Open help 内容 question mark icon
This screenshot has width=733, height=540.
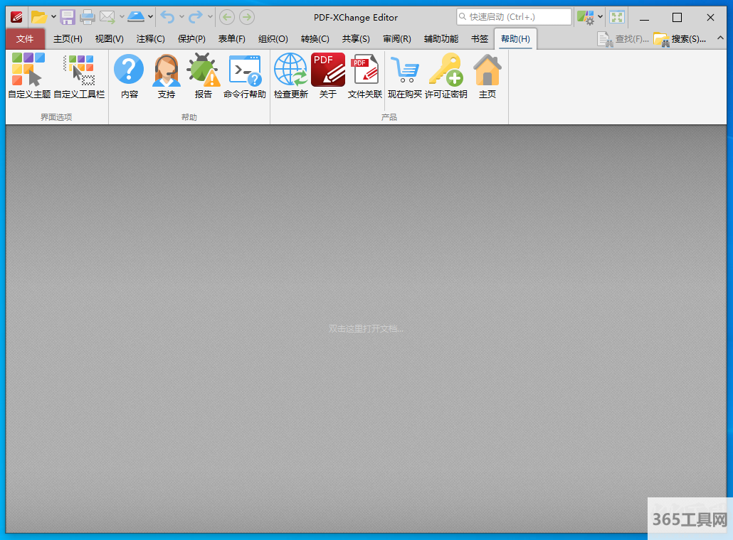[x=129, y=70]
